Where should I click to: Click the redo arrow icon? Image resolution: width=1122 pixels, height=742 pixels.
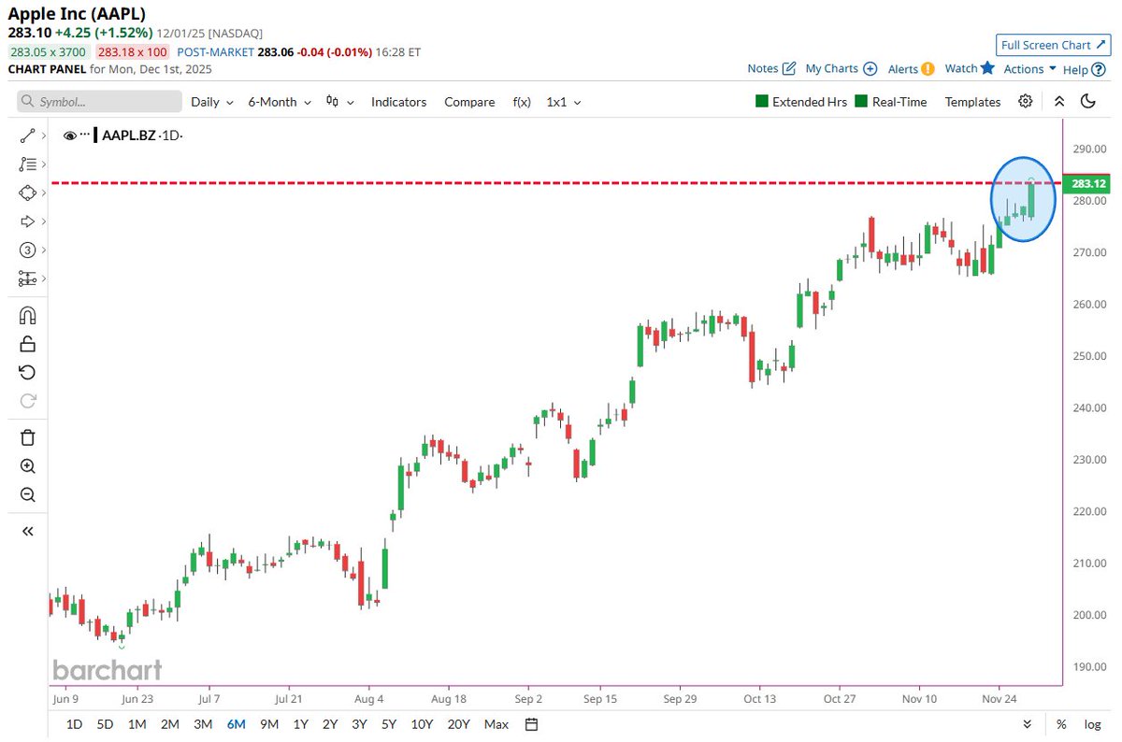tap(27, 401)
